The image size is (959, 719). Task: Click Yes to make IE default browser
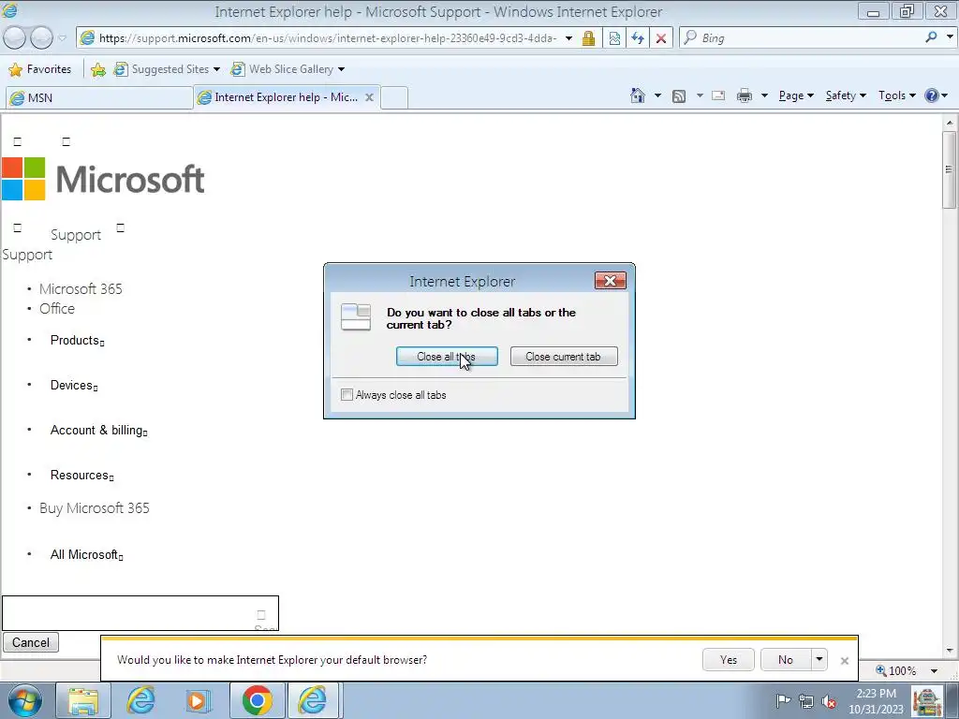(728, 660)
